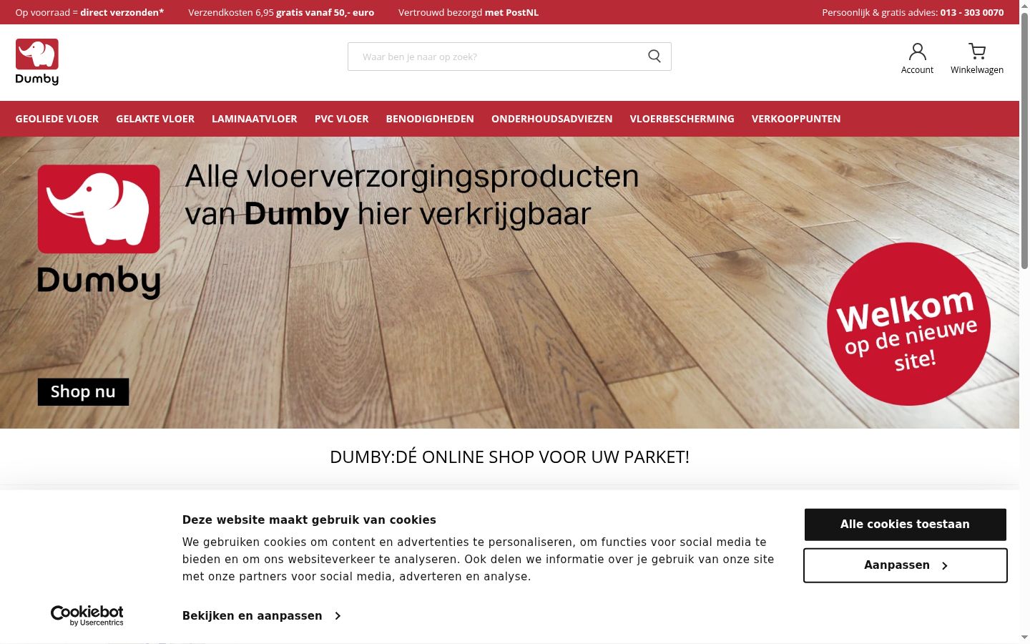Click 'Vertrouwd bezorgd met PostNL' text

[469, 12]
